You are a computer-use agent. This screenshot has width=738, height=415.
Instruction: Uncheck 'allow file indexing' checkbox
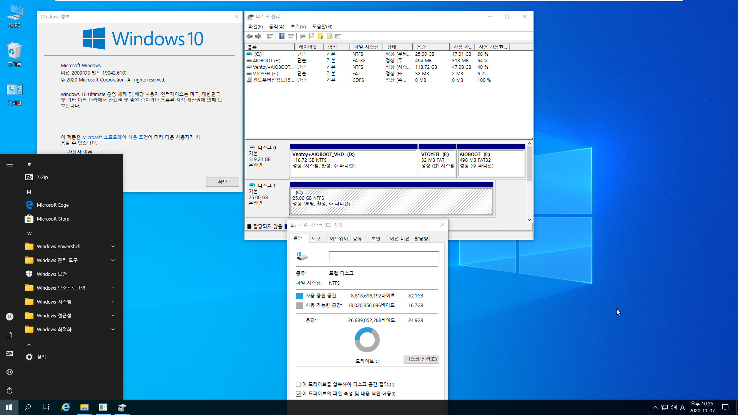coord(298,394)
